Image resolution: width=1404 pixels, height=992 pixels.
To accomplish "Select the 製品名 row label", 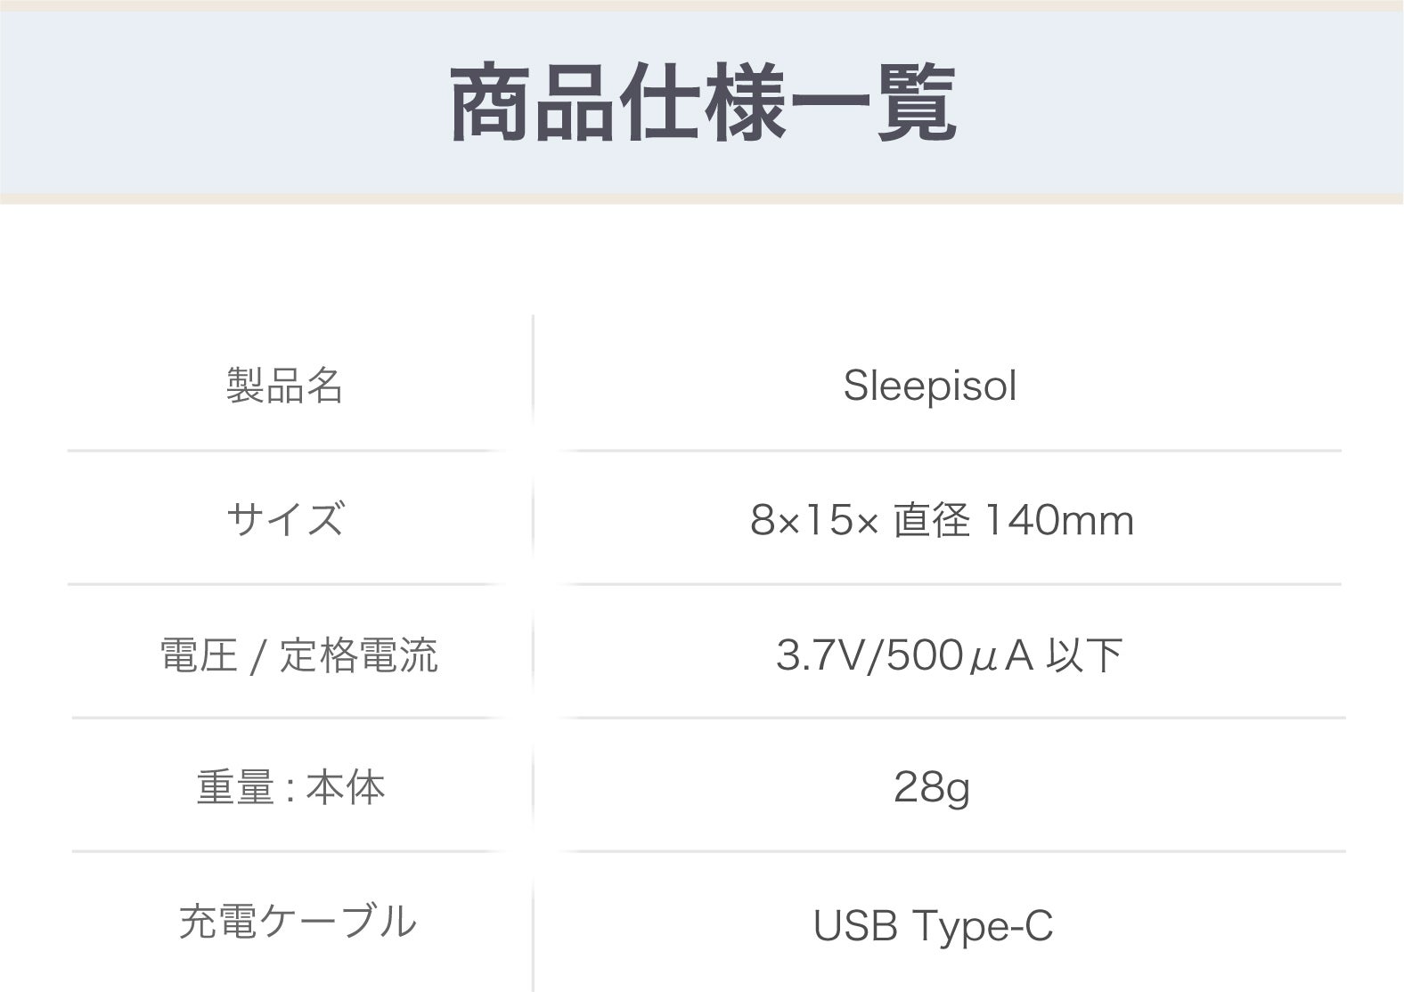I will pos(284,386).
